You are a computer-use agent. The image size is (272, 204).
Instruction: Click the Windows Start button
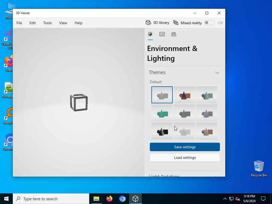[x=6, y=199]
